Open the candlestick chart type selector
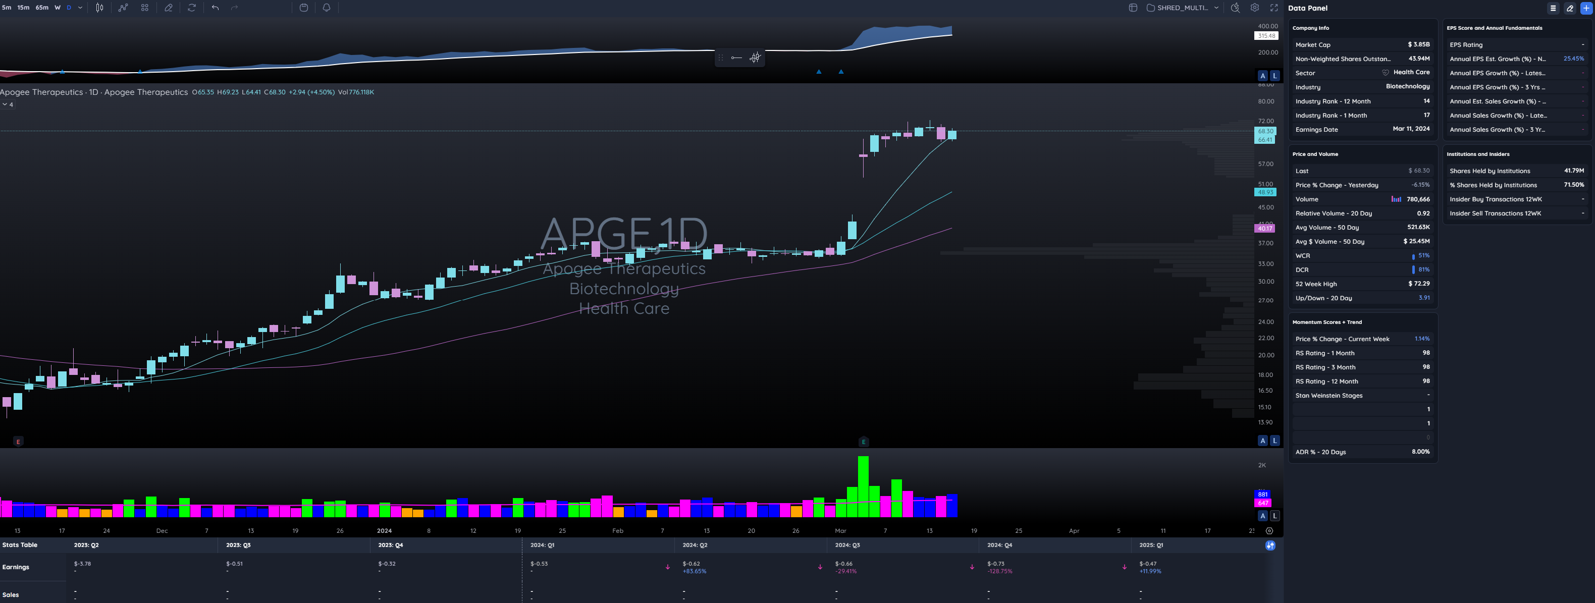This screenshot has height=603, width=1595. point(99,8)
